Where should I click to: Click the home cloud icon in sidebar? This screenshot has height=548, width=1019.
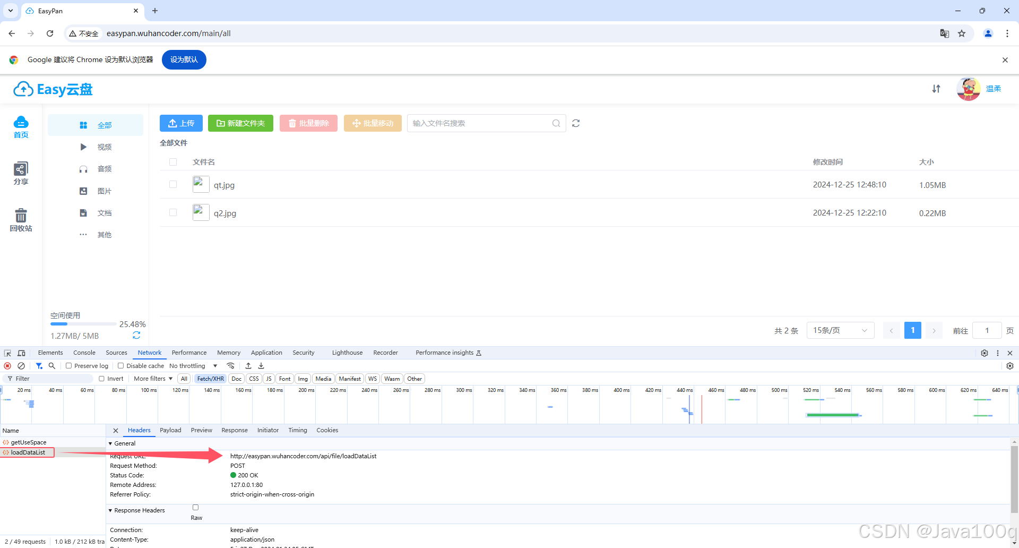click(x=21, y=122)
